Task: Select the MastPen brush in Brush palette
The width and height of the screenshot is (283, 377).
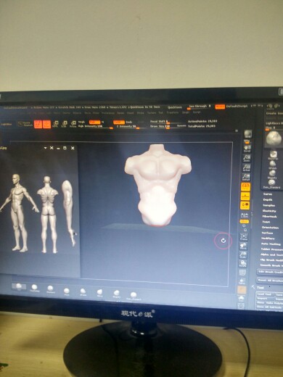Action: (273, 155)
